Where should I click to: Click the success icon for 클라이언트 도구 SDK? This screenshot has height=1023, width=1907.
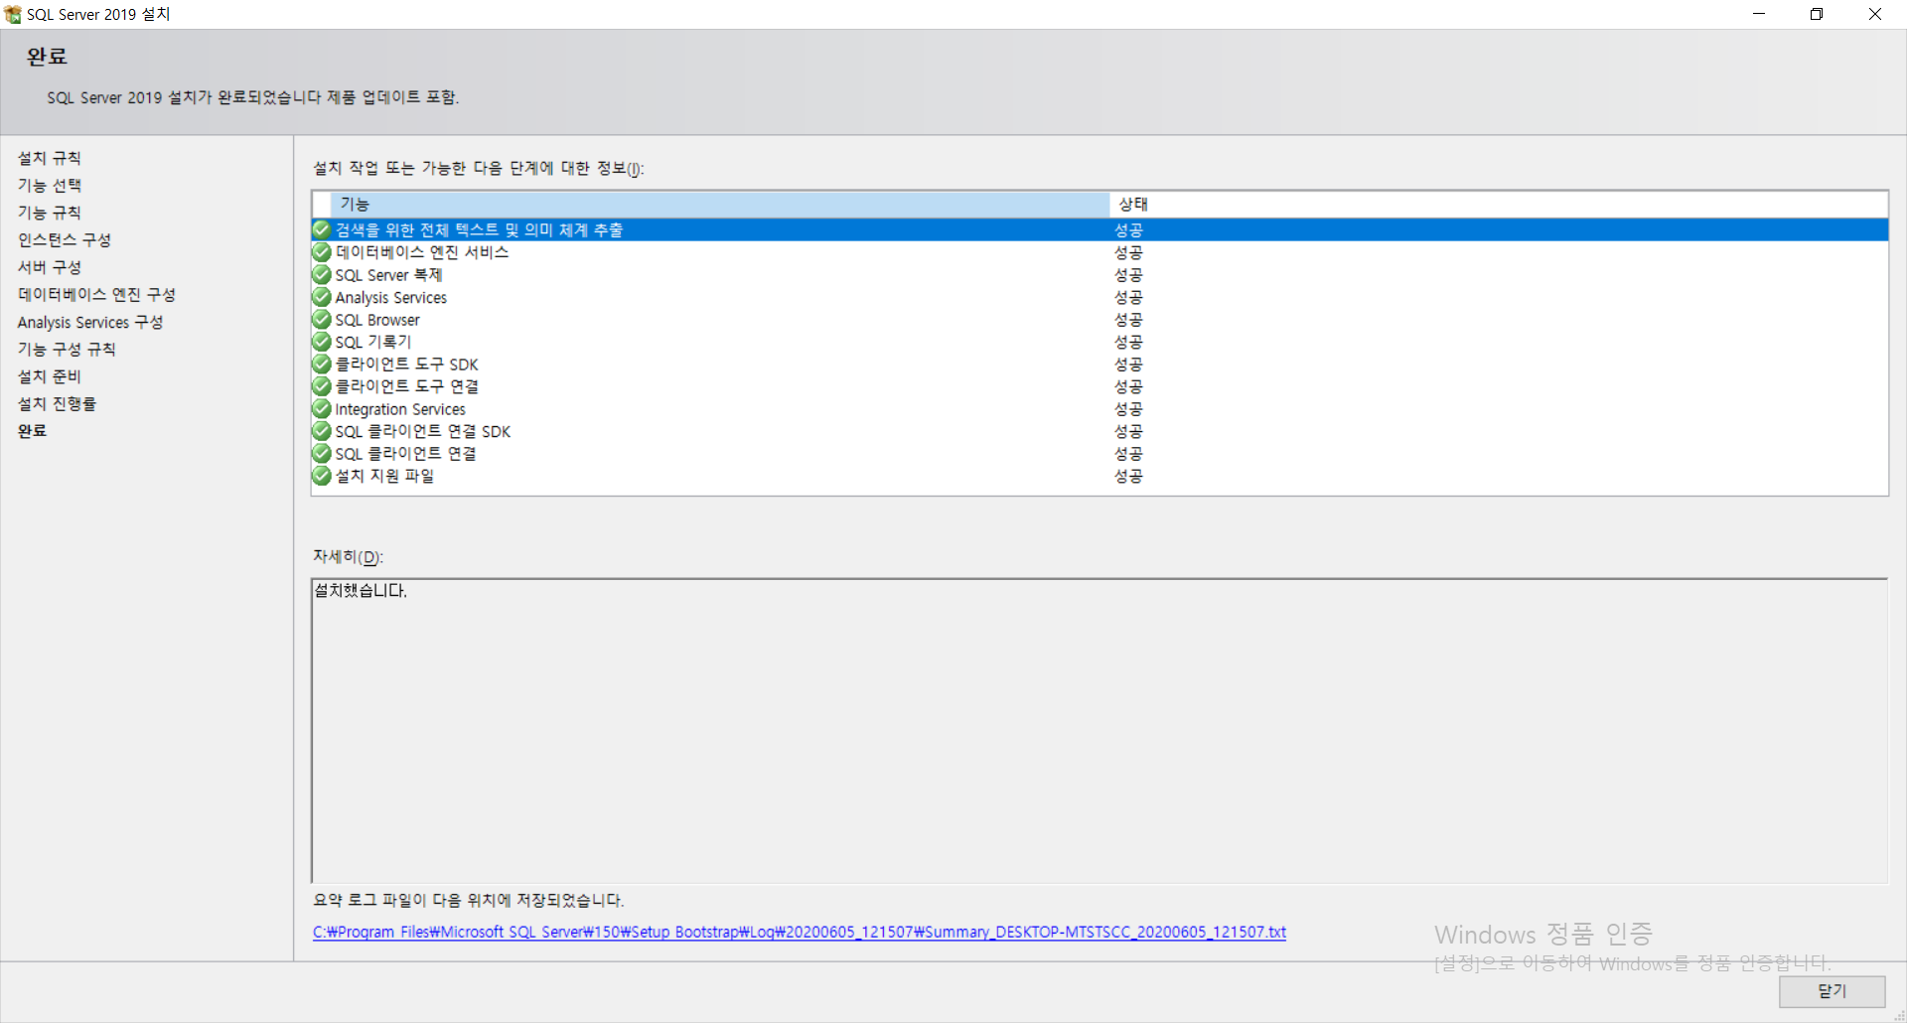322,364
